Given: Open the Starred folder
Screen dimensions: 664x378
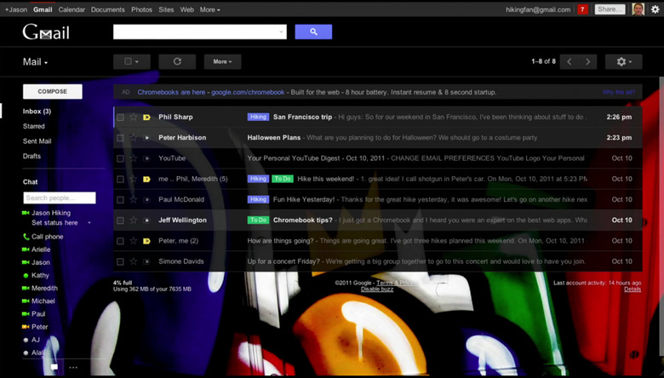Looking at the screenshot, I should 33,126.
